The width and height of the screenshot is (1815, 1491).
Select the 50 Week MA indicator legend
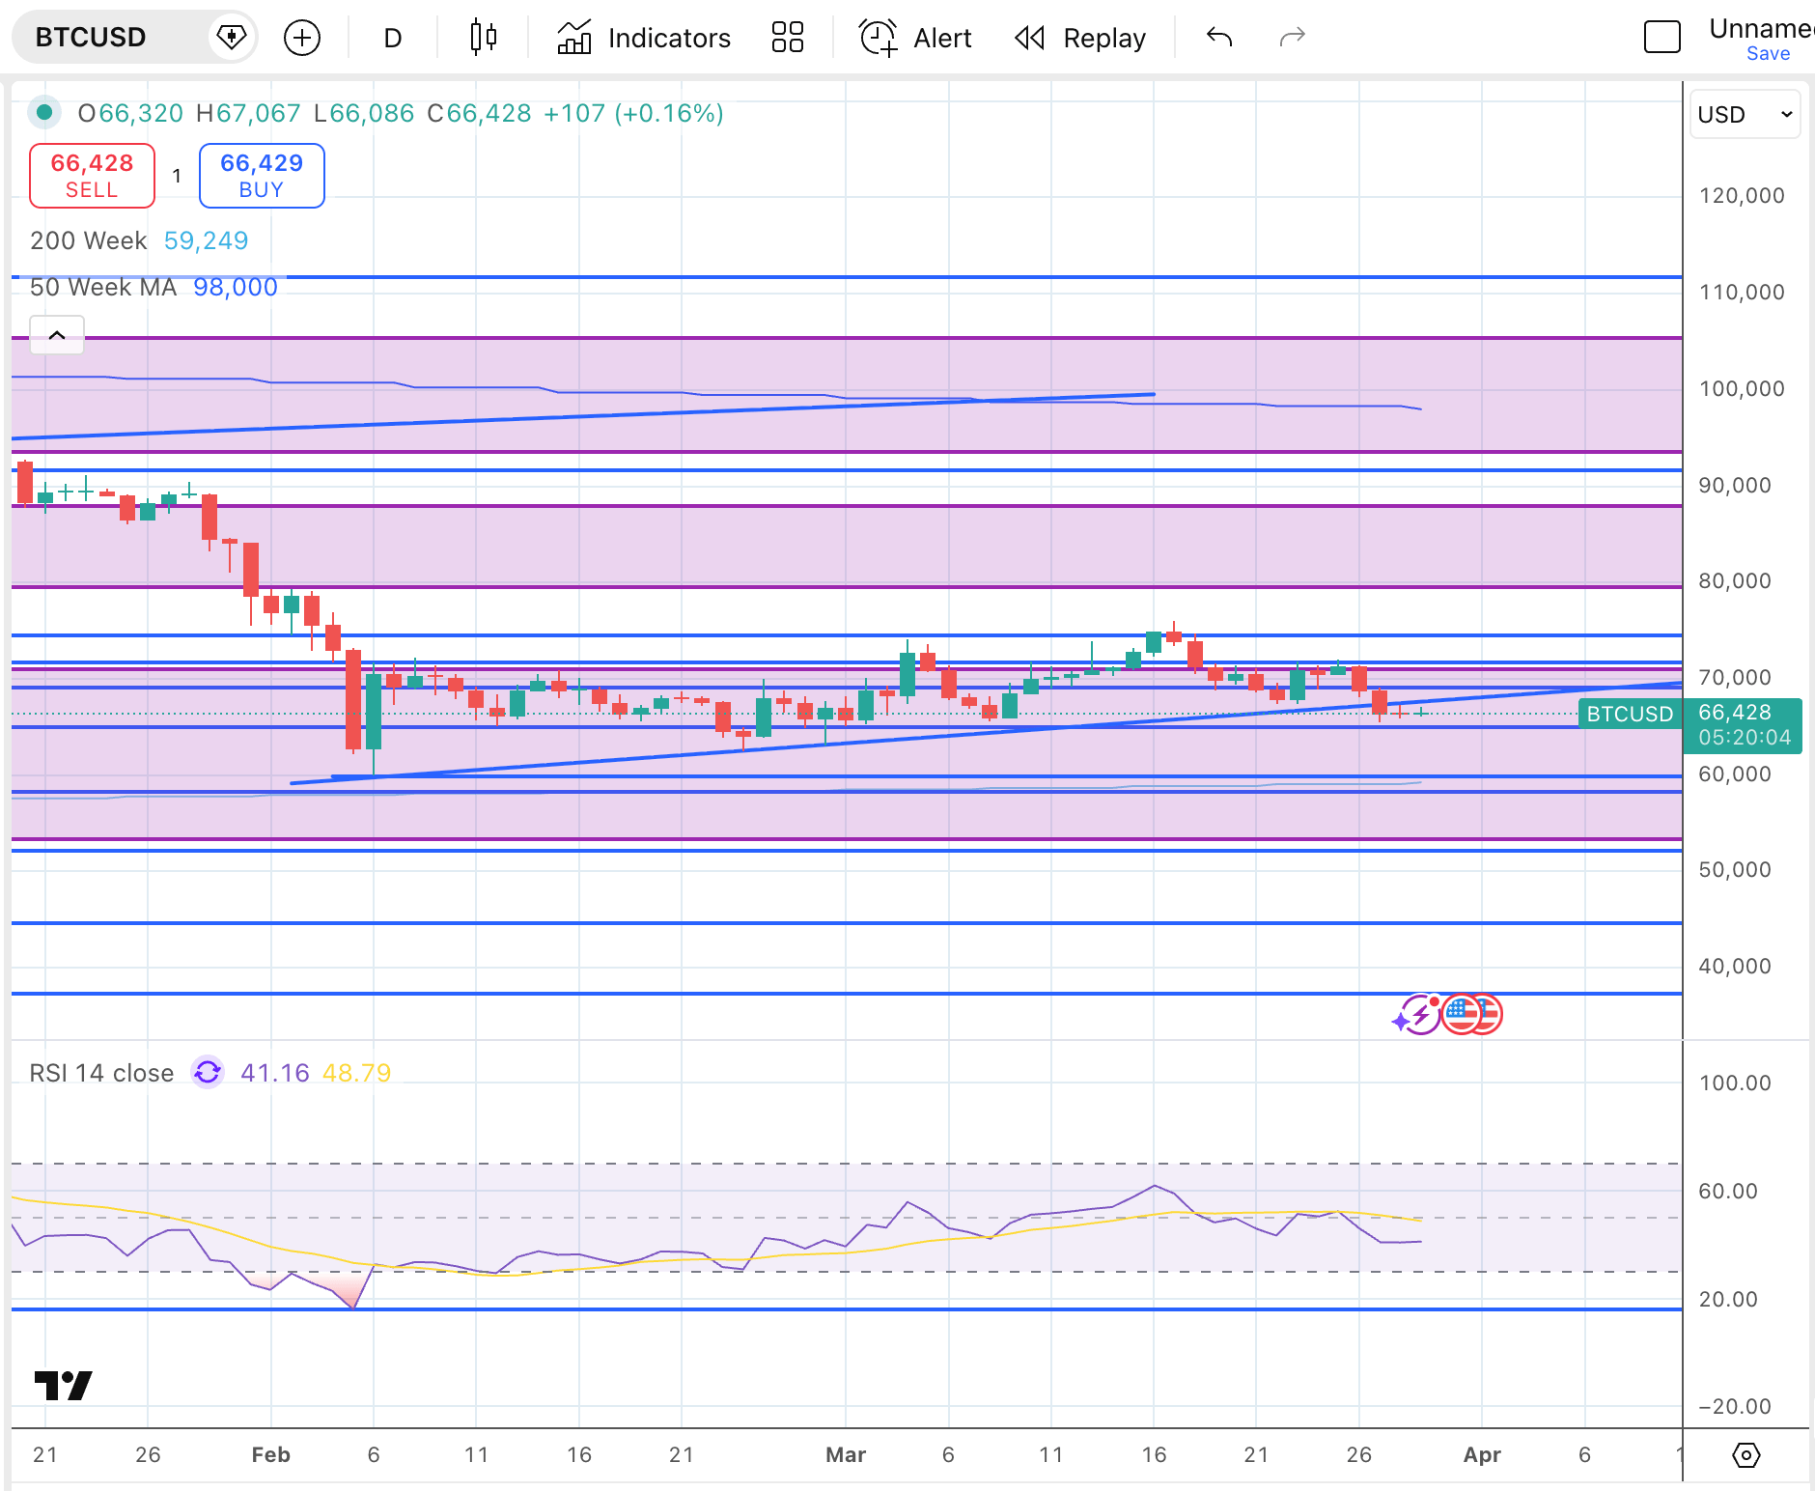pos(103,287)
